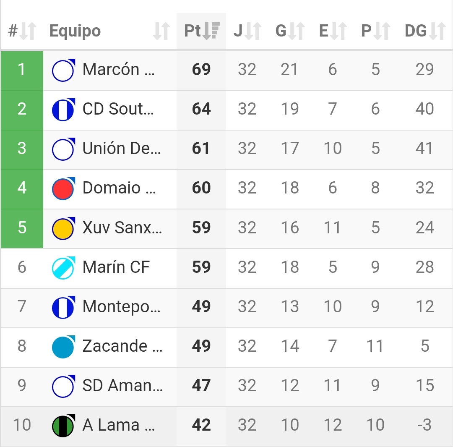Image resolution: width=453 pixels, height=447 pixels.
Task: Click the Marcón team crest icon
Action: [x=63, y=70]
